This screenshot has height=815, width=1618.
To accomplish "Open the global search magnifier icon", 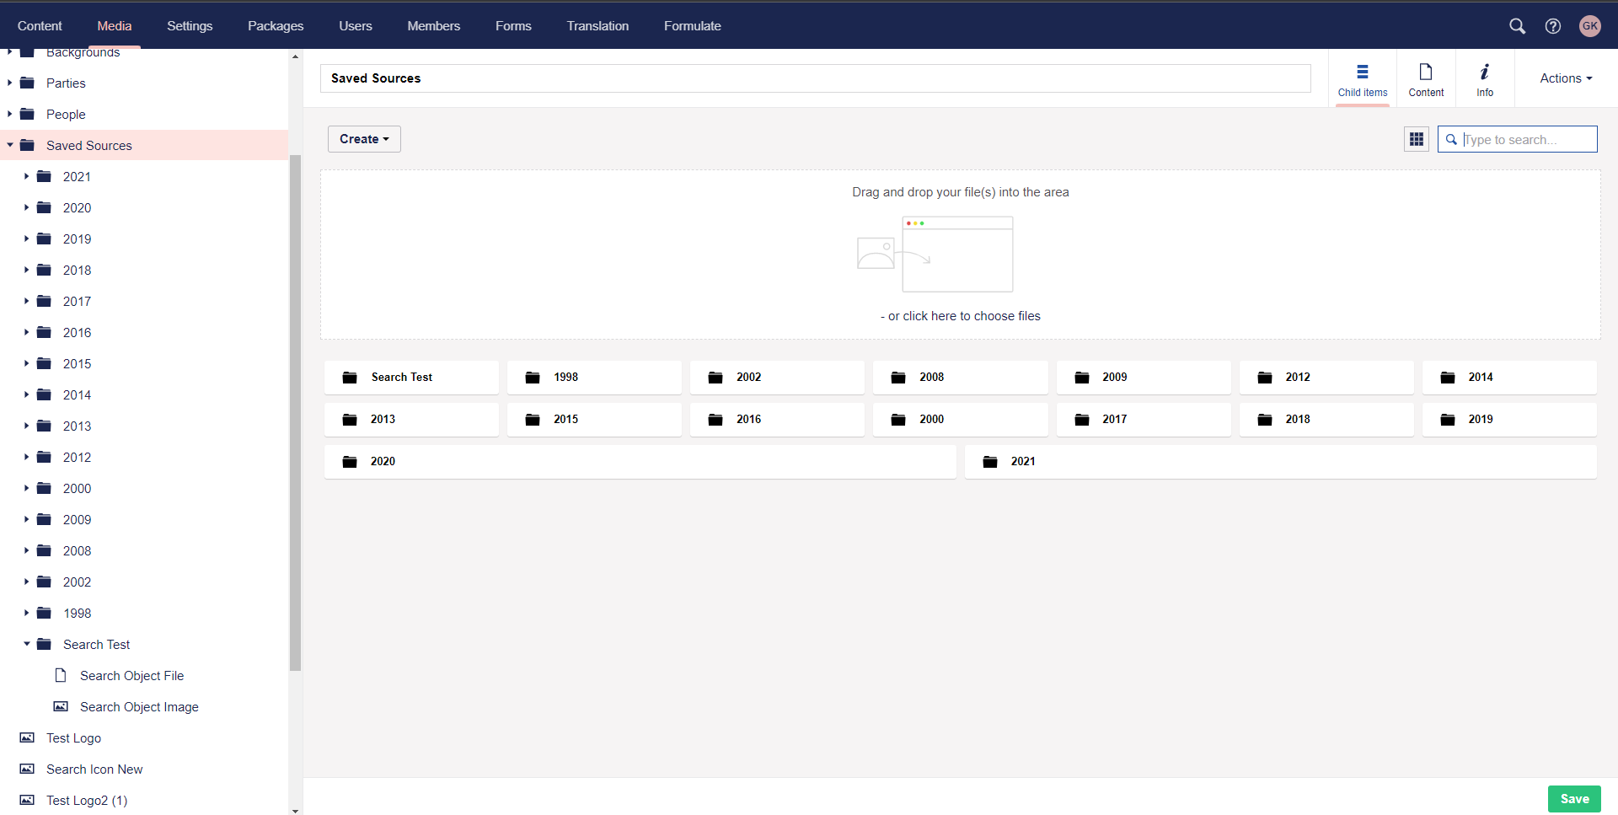I will tap(1518, 26).
